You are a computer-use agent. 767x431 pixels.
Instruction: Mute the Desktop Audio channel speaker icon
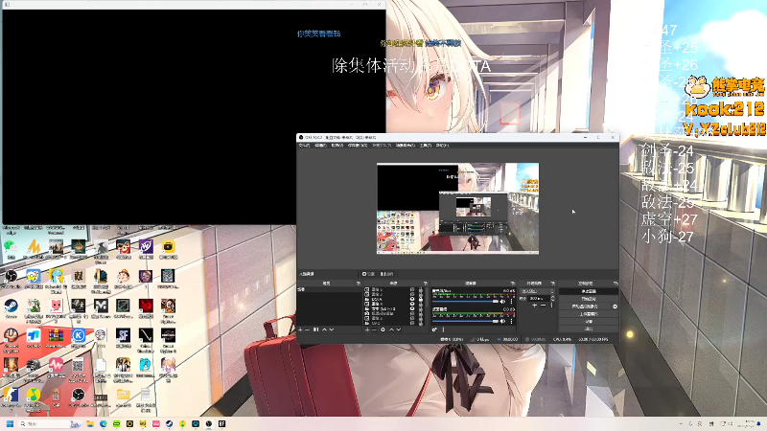tap(502, 322)
